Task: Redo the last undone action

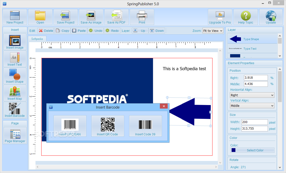Action: click(112, 31)
